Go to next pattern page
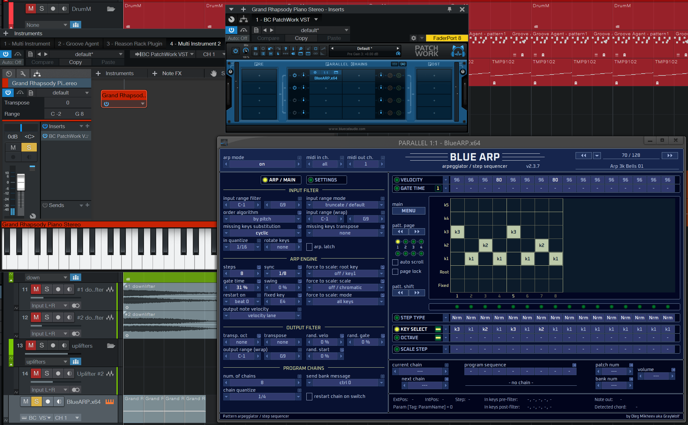The width and height of the screenshot is (688, 425). pyautogui.click(x=417, y=232)
